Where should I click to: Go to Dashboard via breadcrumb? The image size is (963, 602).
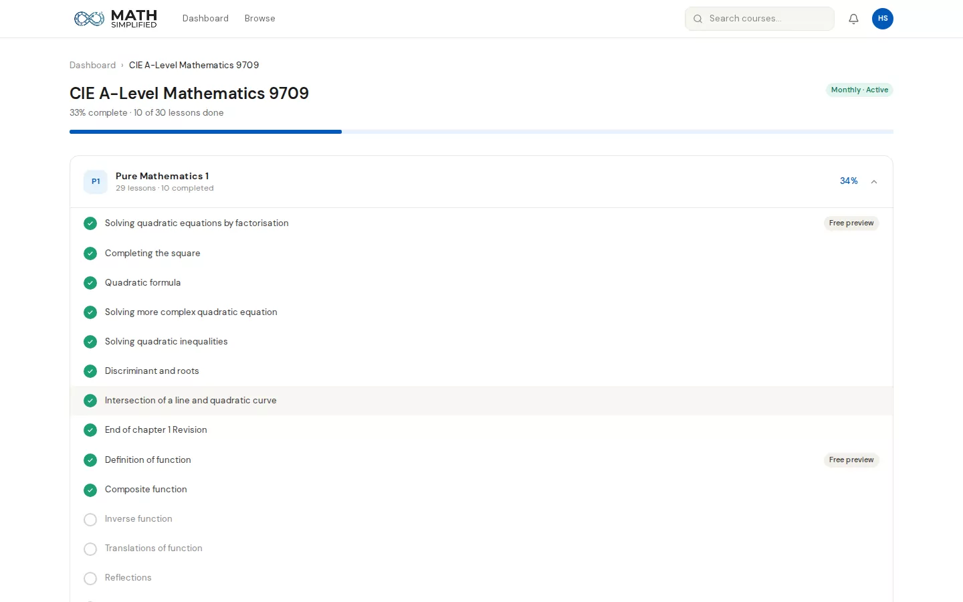[92, 65]
